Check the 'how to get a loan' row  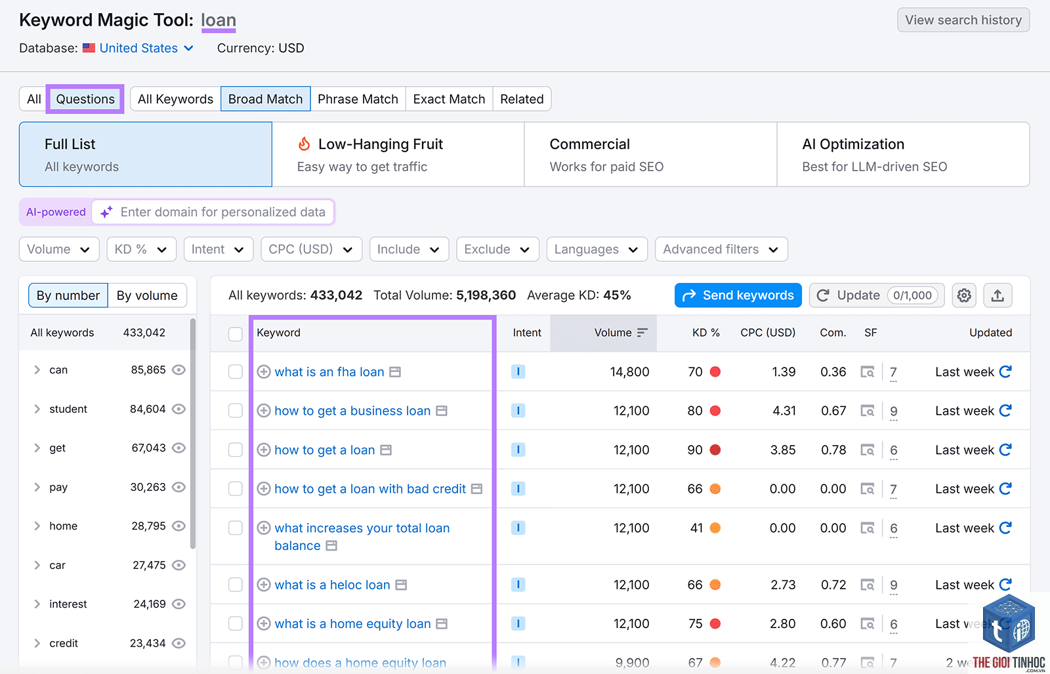pyautogui.click(x=236, y=450)
